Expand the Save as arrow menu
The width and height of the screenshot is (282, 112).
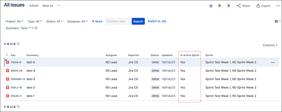58,6
